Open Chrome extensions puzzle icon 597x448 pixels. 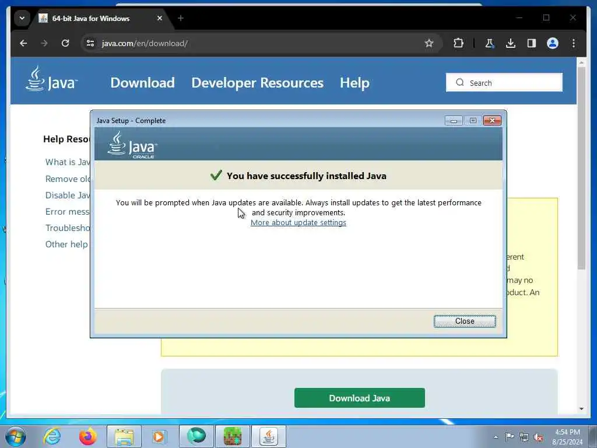(x=458, y=43)
